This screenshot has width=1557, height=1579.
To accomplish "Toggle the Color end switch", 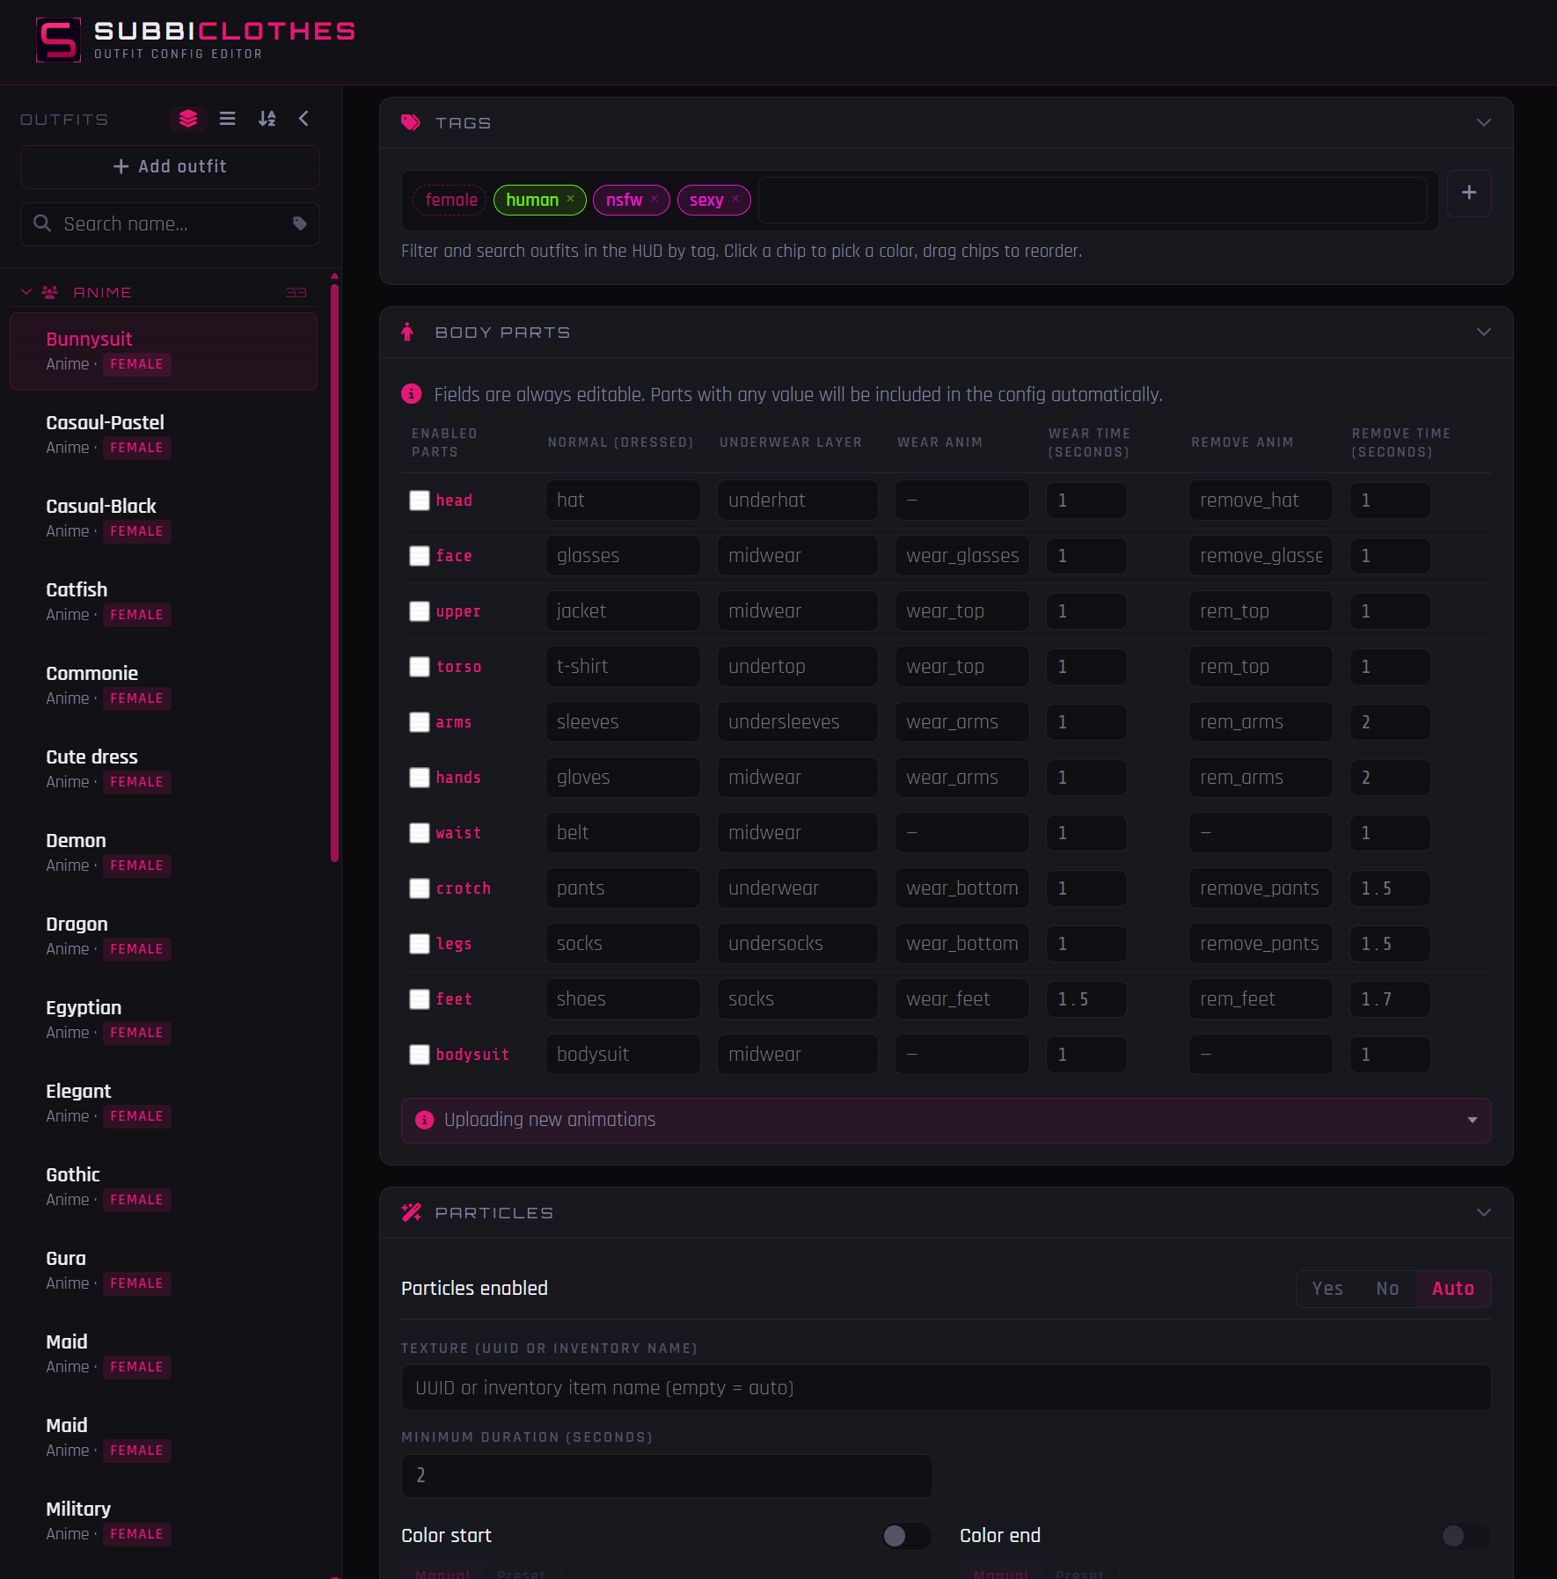I will coord(1466,1536).
